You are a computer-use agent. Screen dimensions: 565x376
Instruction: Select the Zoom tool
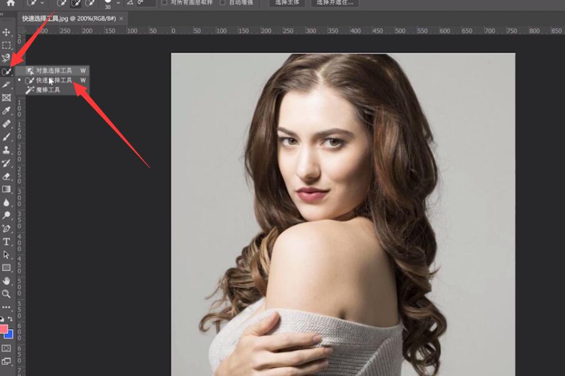click(6, 294)
